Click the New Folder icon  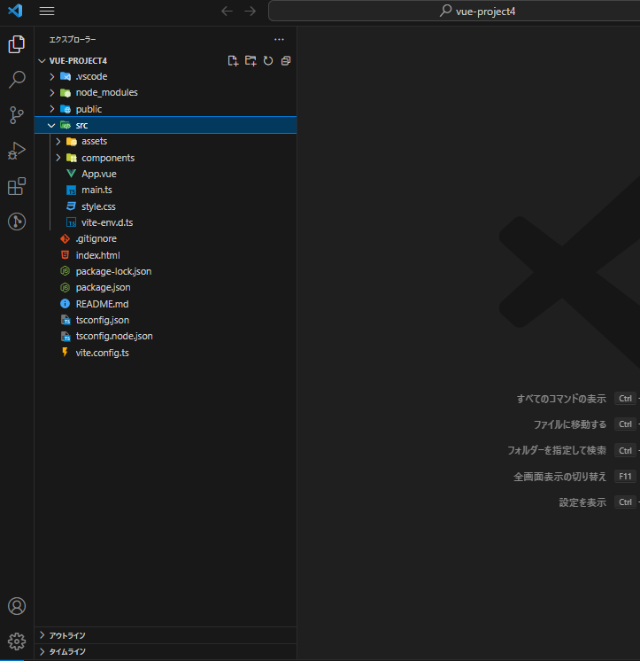point(251,61)
